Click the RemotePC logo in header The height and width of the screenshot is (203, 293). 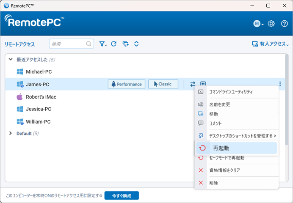pyautogui.click(x=34, y=21)
